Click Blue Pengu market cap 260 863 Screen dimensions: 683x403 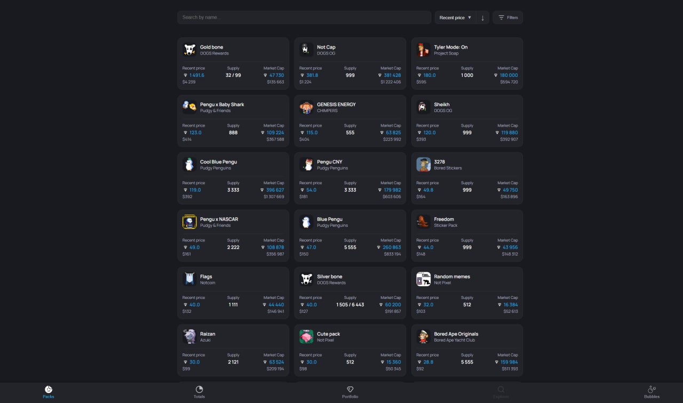[x=392, y=247]
